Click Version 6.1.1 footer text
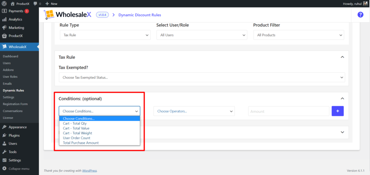The width and height of the screenshot is (370, 175). [356, 171]
